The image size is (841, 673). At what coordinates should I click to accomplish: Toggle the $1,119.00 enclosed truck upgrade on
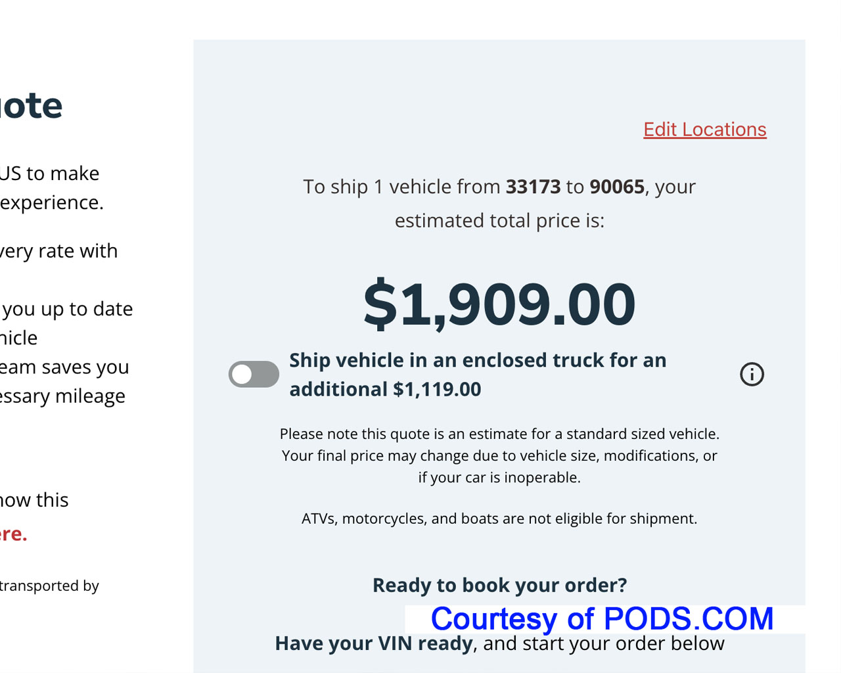pos(254,374)
